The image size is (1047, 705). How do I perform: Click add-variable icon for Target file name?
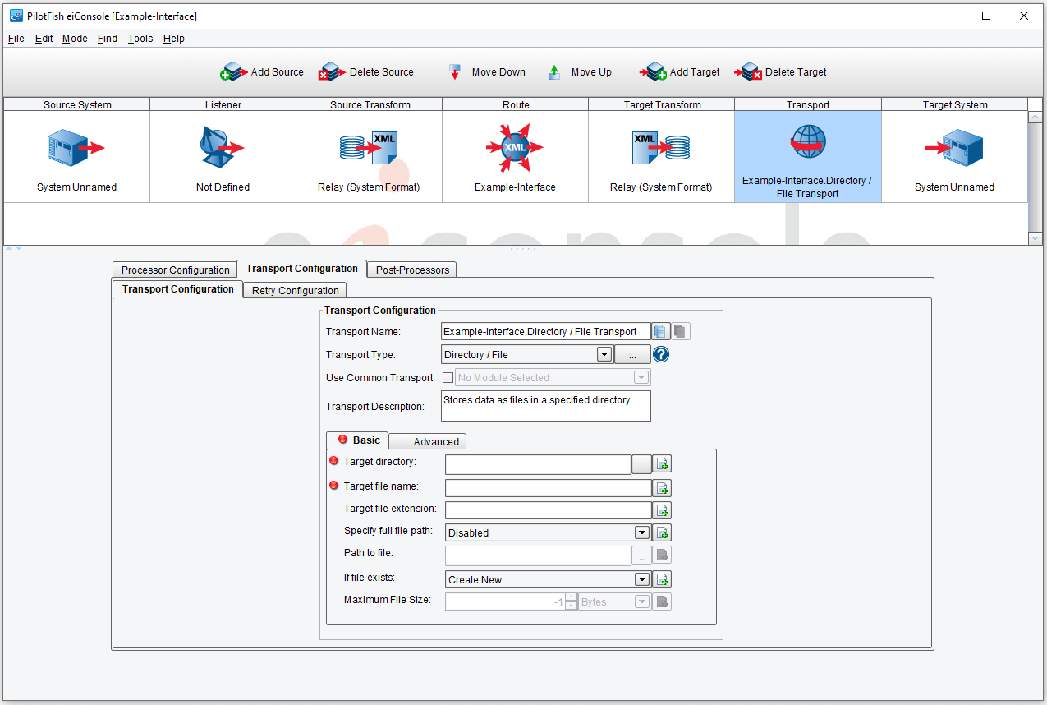coord(663,488)
